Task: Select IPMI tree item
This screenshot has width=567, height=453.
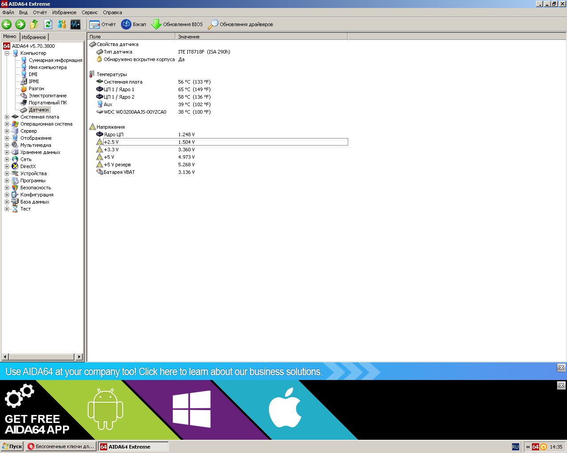Action: pos(34,81)
